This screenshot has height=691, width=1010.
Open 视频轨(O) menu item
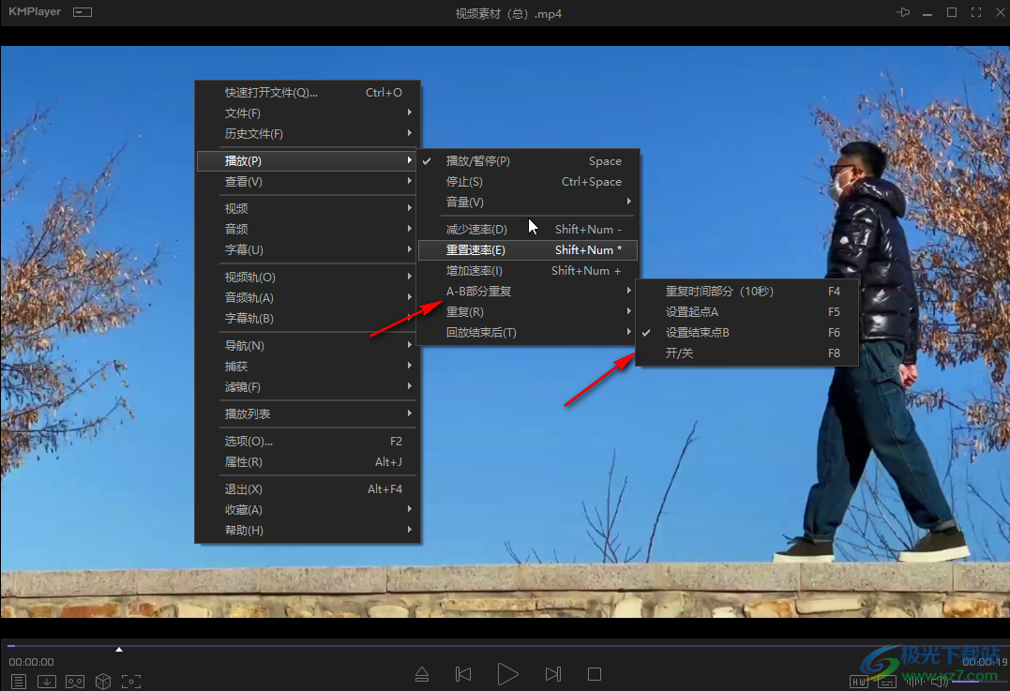(x=308, y=277)
